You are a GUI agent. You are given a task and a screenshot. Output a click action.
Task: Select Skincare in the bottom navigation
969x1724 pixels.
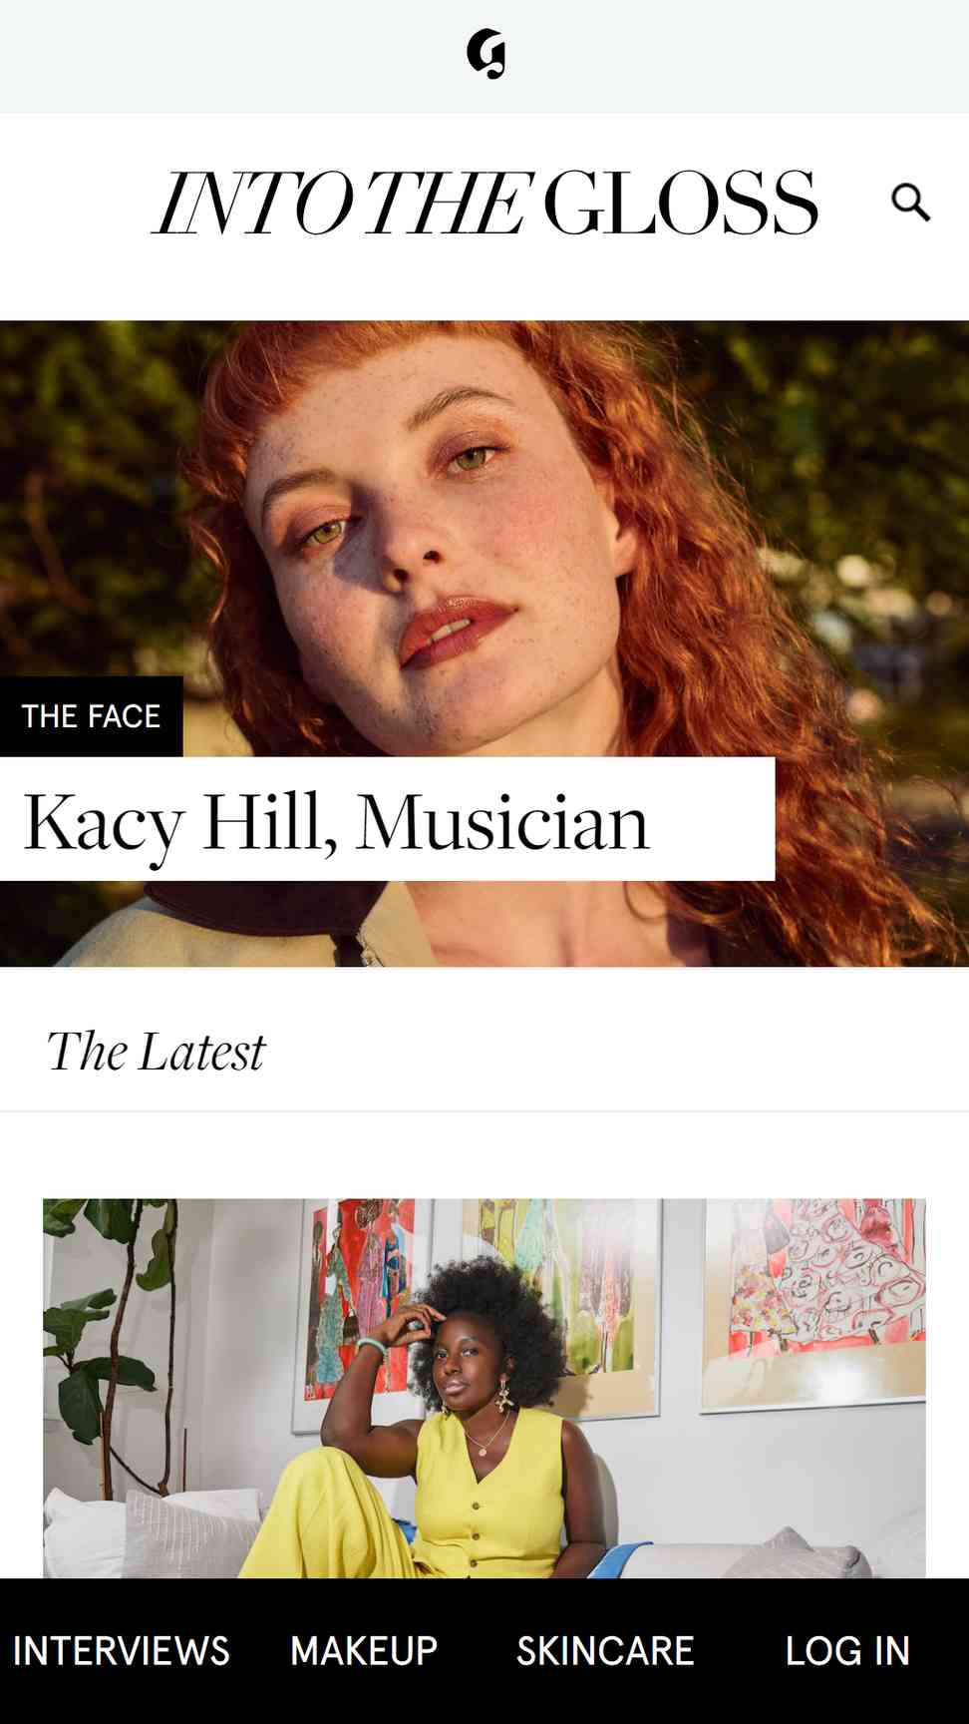click(605, 1650)
